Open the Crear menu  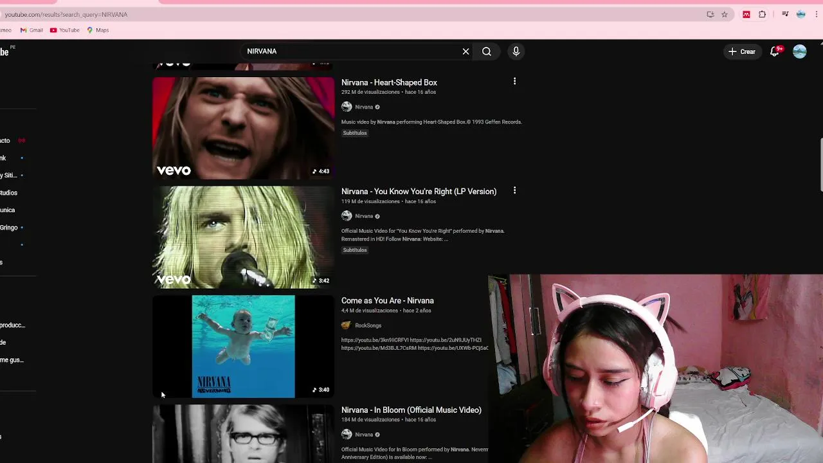click(x=741, y=51)
